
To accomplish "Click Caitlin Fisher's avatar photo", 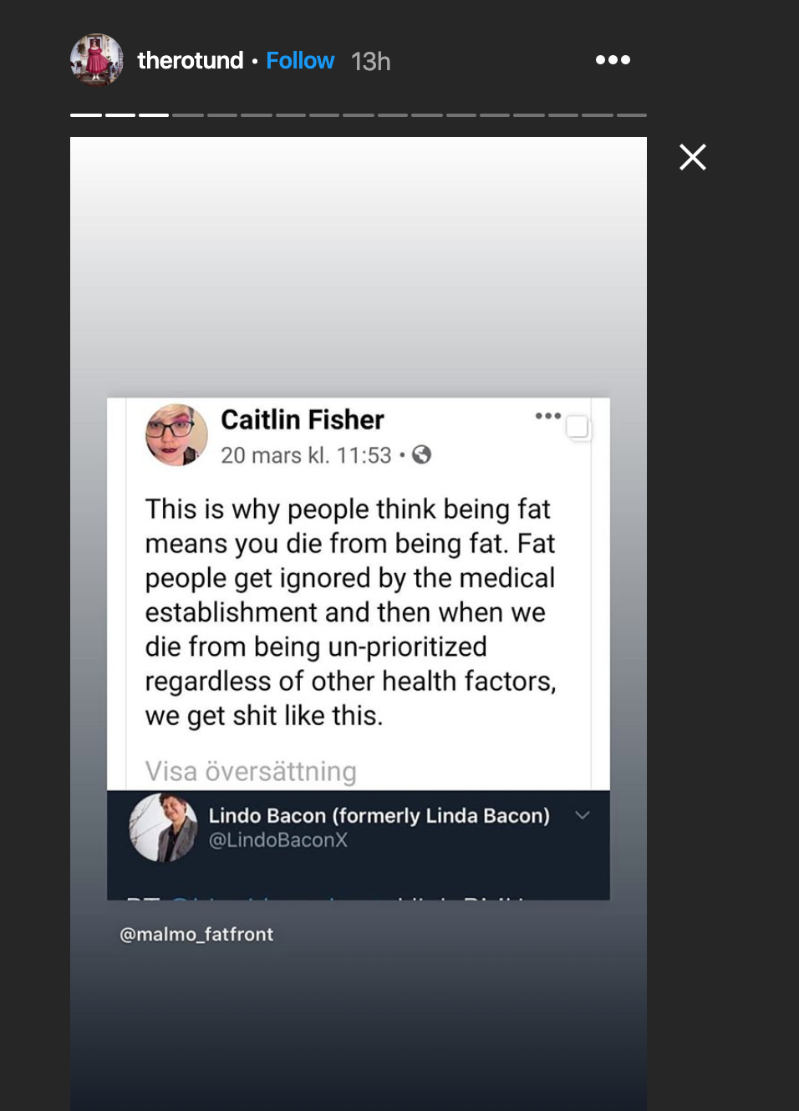I will 176,435.
